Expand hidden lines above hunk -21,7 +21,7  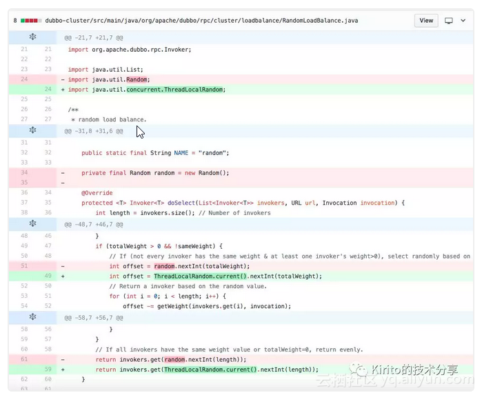click(x=32, y=37)
